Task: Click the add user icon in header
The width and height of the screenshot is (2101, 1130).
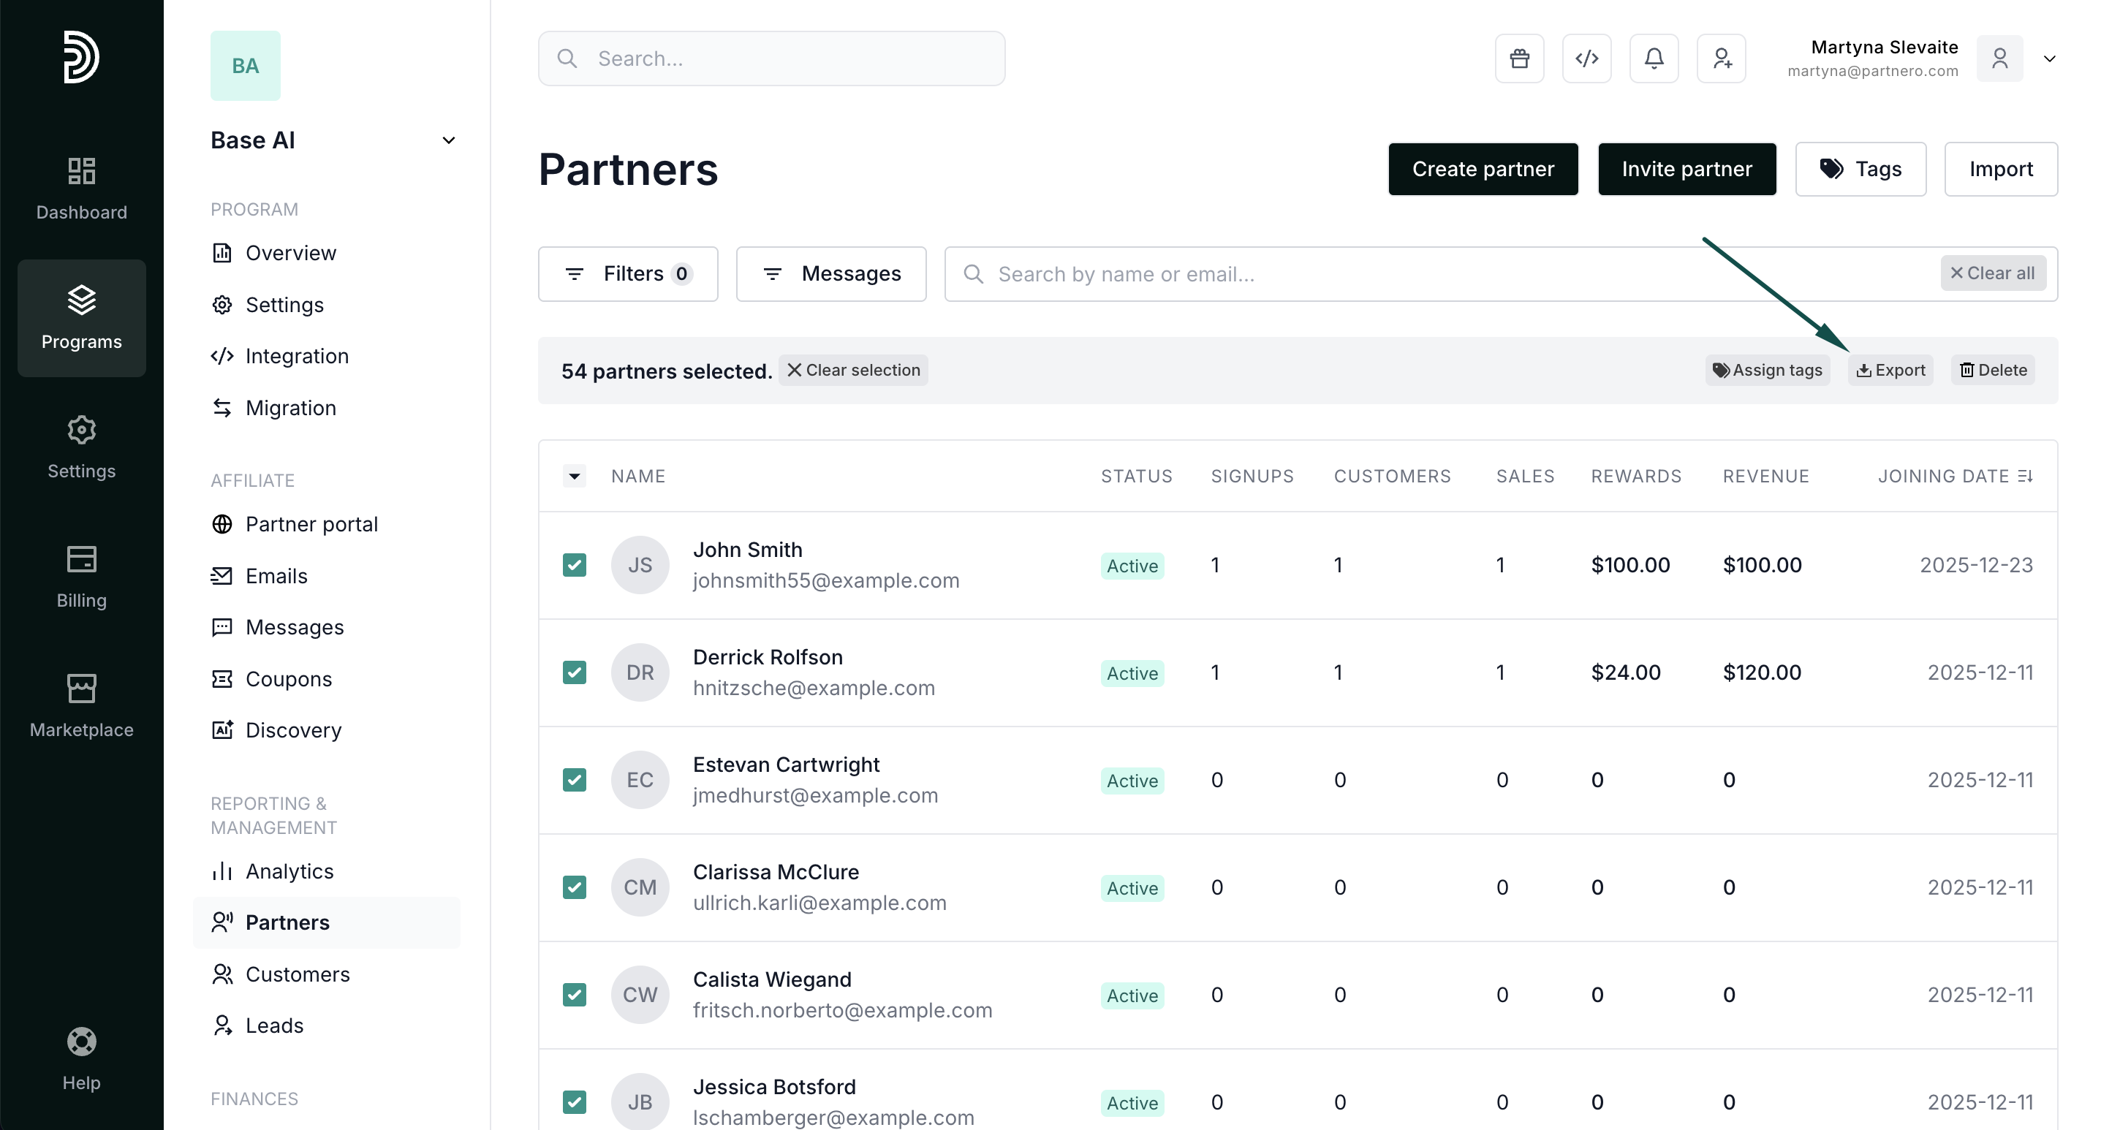Action: [x=1721, y=58]
